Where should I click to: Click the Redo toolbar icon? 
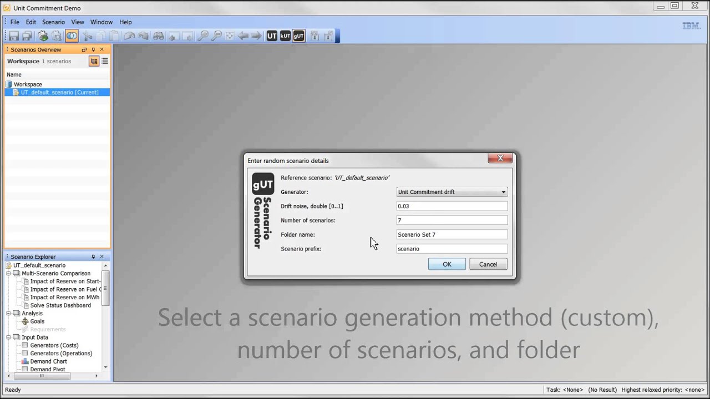(143, 36)
